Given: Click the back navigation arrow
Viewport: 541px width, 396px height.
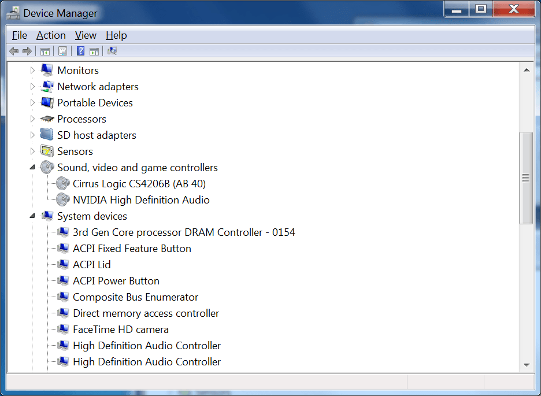Looking at the screenshot, I should coord(13,51).
